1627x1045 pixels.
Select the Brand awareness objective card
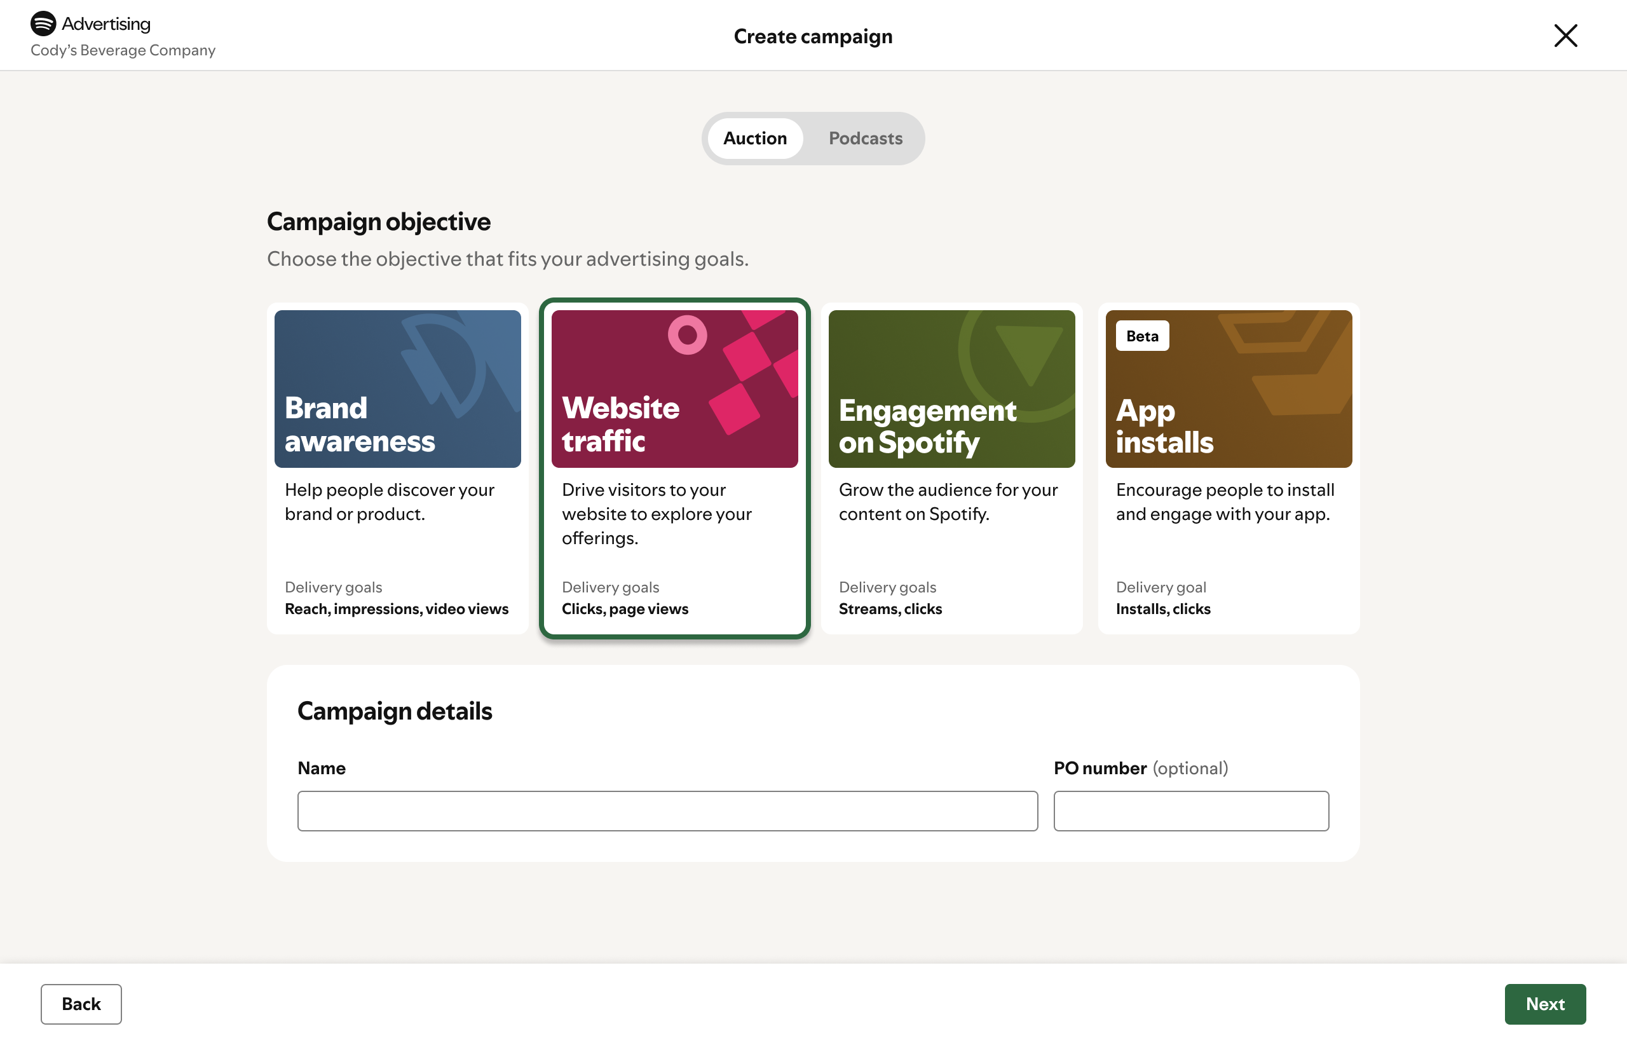[397, 468]
